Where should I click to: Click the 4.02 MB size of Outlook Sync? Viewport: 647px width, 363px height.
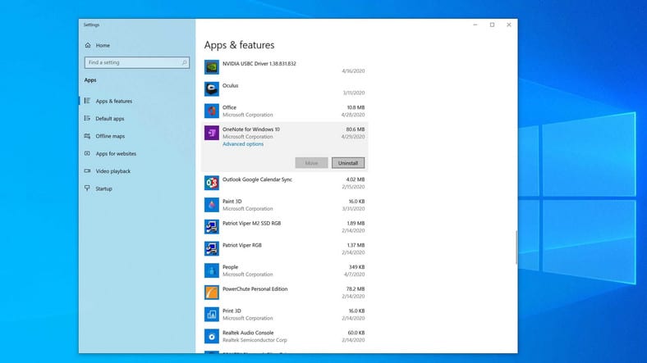point(356,179)
